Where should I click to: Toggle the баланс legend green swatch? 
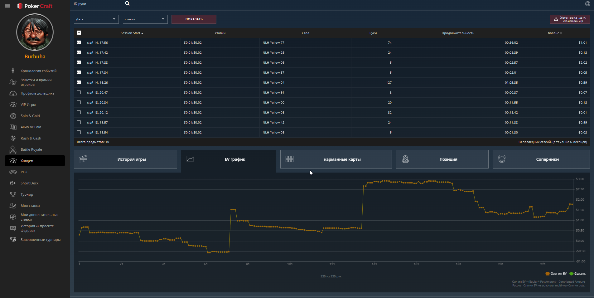tap(571, 274)
